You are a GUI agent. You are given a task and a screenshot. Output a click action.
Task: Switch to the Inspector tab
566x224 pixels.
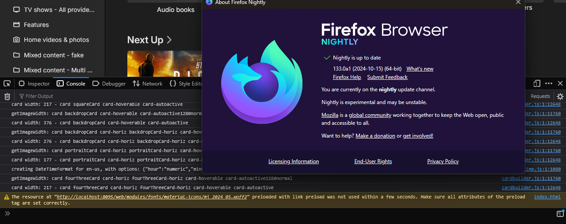pos(34,83)
